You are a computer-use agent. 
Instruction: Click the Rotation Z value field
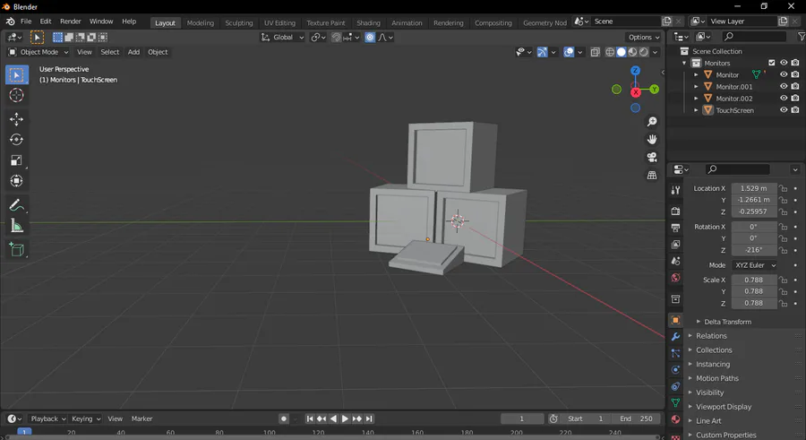coord(754,250)
